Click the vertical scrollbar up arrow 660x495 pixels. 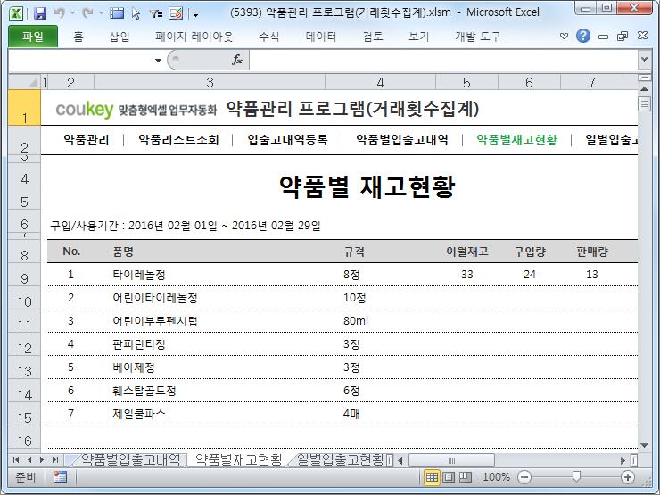[x=644, y=89]
